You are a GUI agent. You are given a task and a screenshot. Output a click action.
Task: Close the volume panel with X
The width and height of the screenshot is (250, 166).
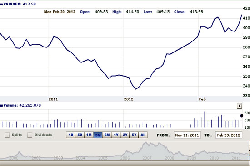pos(239,106)
